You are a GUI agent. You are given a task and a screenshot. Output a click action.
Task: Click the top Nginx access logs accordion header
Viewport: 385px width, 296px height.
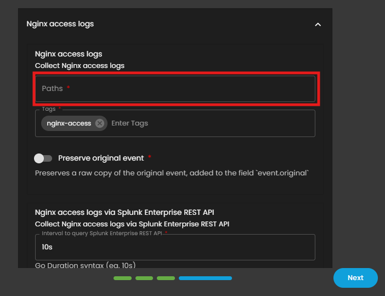point(60,24)
